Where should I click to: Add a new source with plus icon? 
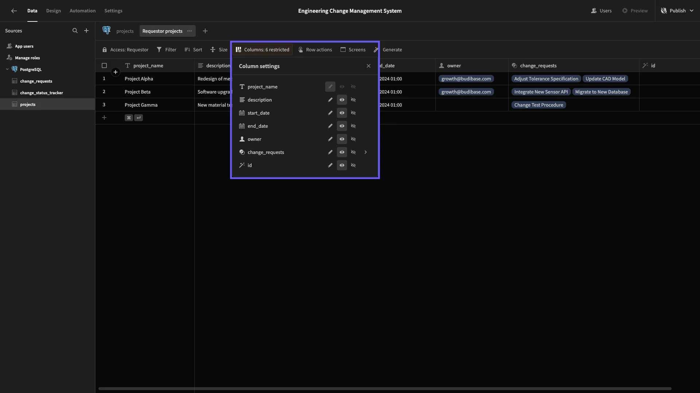coord(86,31)
